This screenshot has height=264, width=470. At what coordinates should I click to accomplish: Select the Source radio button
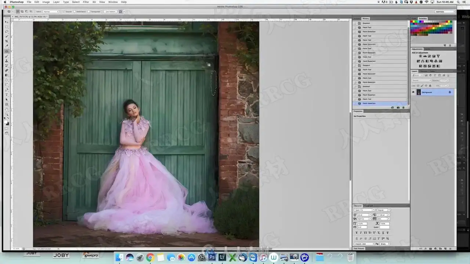click(64, 11)
